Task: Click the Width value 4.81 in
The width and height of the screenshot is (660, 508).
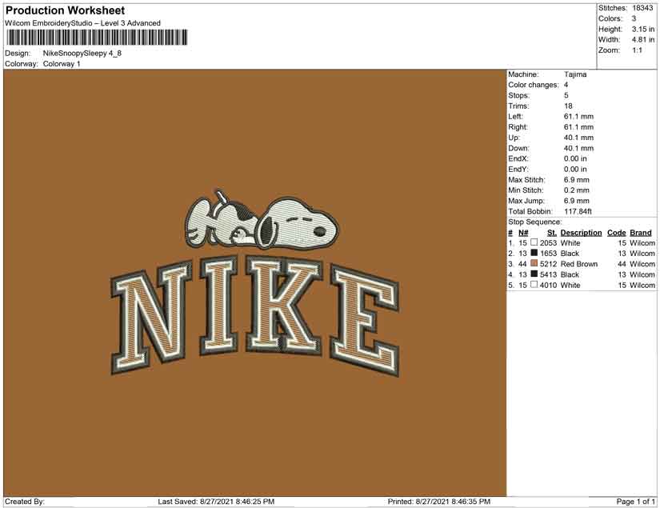Action: click(642, 39)
